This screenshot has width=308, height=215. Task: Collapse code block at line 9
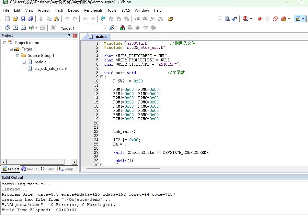pos(102,77)
